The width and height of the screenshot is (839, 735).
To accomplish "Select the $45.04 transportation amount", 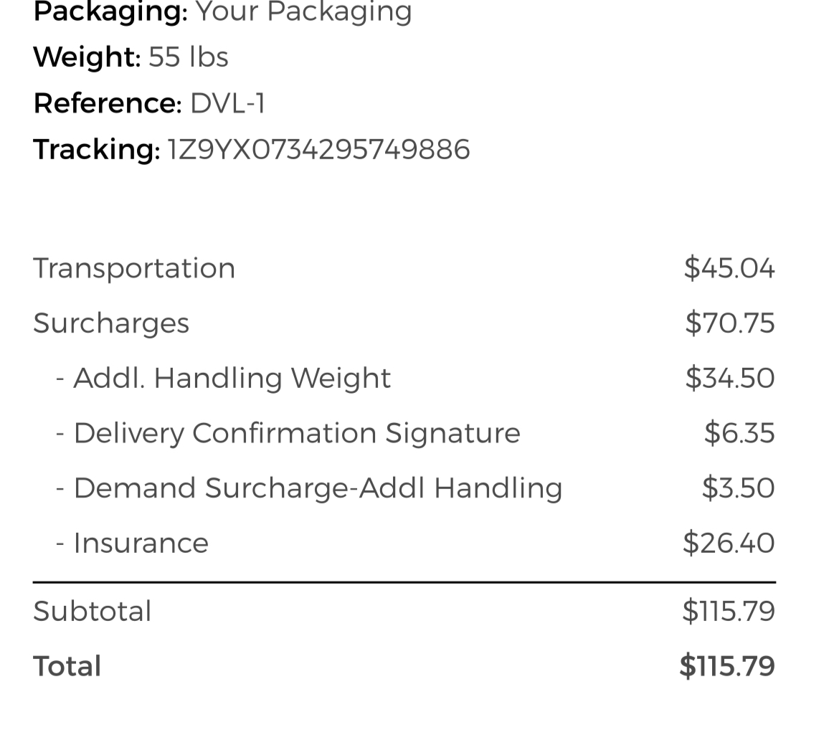I will 729,268.
